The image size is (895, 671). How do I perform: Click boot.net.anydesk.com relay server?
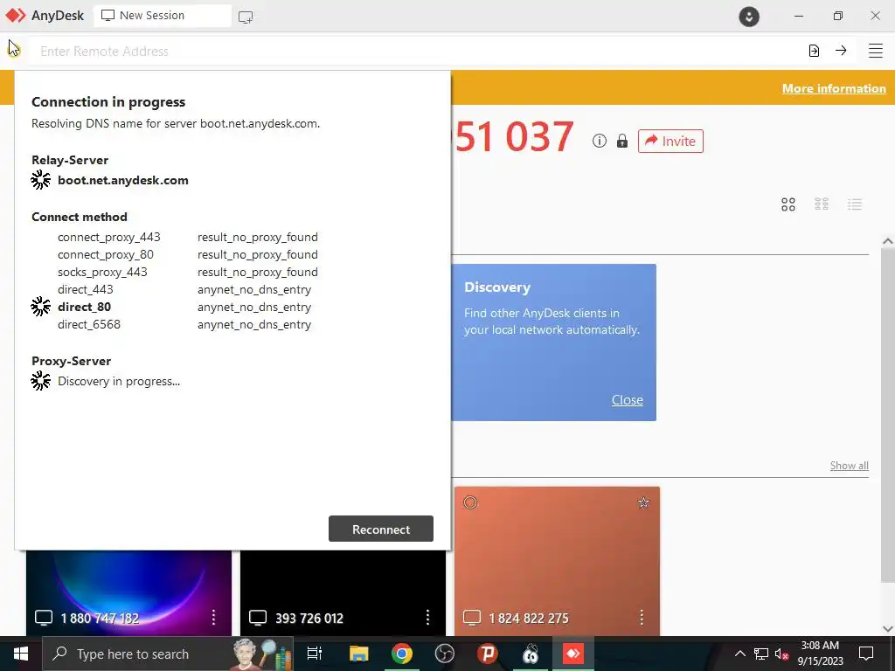point(122,180)
